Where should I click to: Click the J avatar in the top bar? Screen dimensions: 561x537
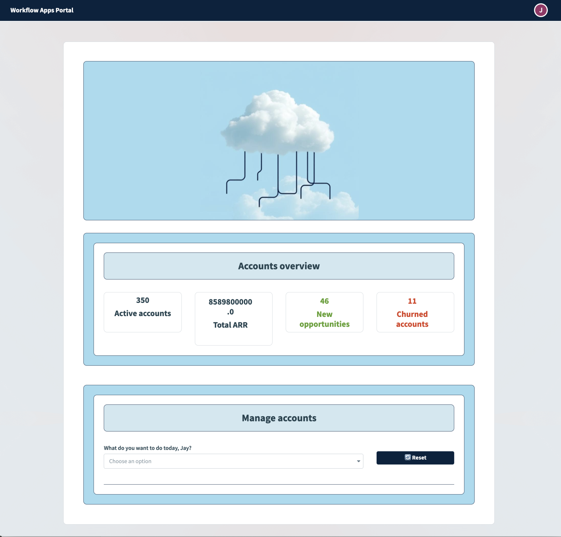541,10
